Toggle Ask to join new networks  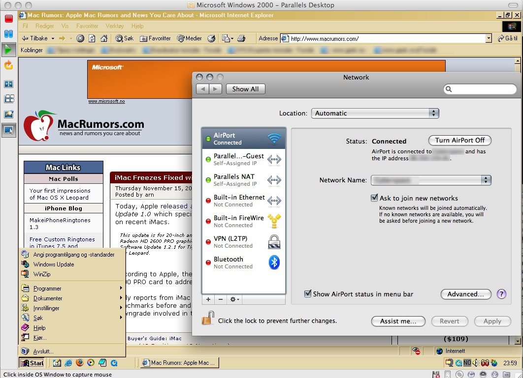374,198
